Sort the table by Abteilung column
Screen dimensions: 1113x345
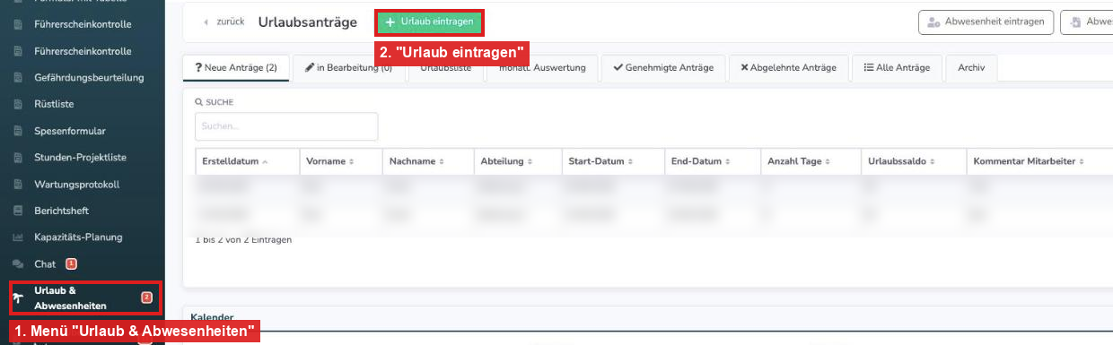tap(517, 161)
